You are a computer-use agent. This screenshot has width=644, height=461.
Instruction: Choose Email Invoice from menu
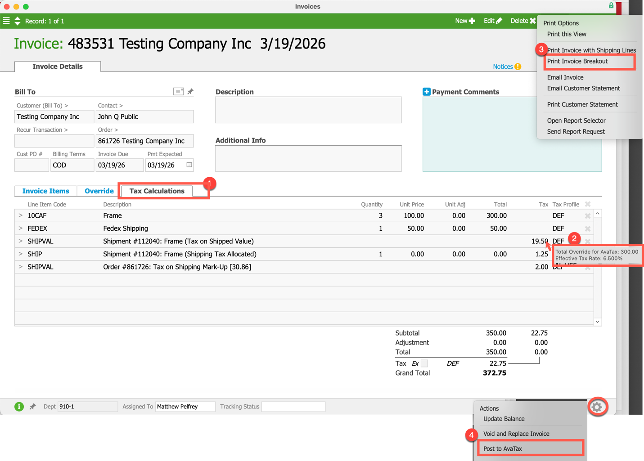565,77
